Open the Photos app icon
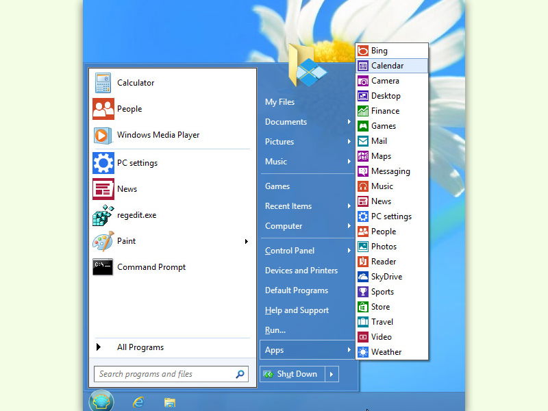Image resolution: width=548 pixels, height=411 pixels. pos(363,247)
